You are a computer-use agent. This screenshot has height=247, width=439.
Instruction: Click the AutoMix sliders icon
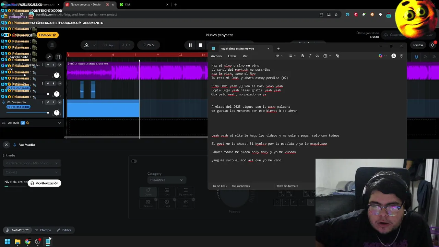pos(4,123)
